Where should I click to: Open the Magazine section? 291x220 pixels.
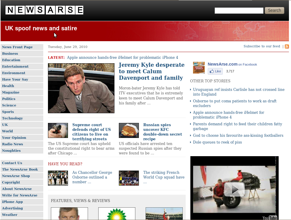(x=22, y=92)
